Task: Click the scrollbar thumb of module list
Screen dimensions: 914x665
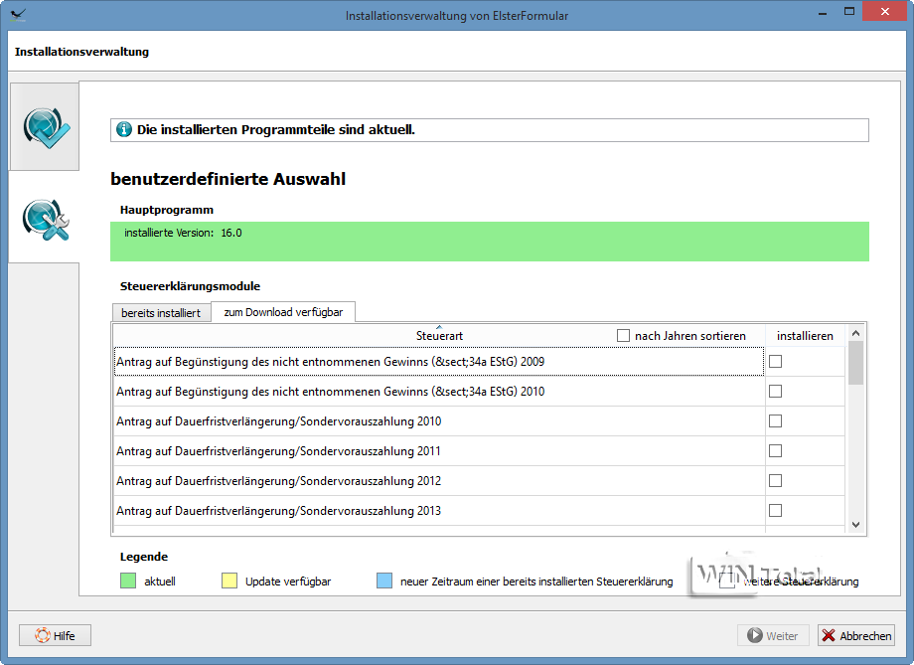Action: click(x=855, y=363)
